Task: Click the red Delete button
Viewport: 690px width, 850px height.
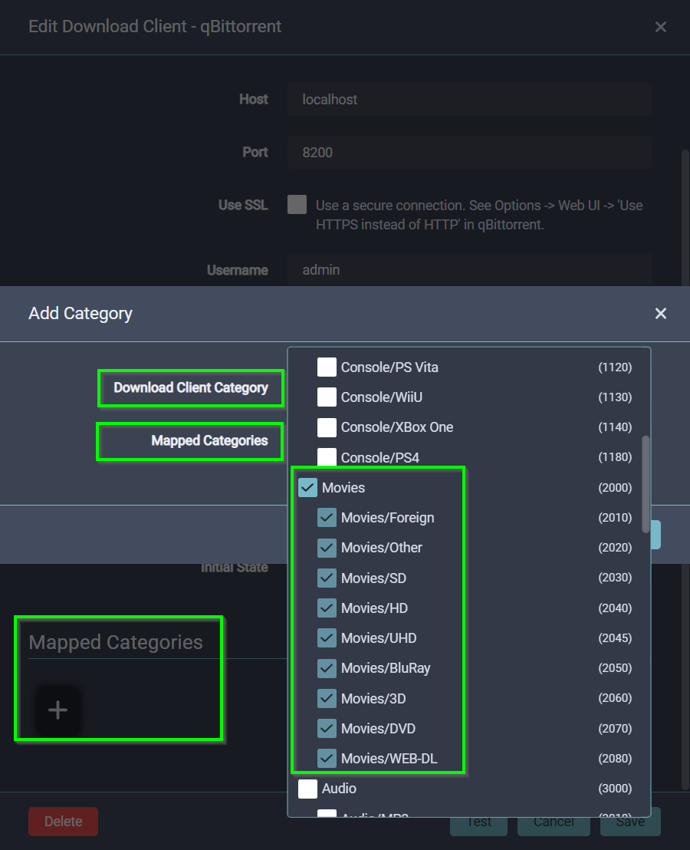Action: click(63, 822)
